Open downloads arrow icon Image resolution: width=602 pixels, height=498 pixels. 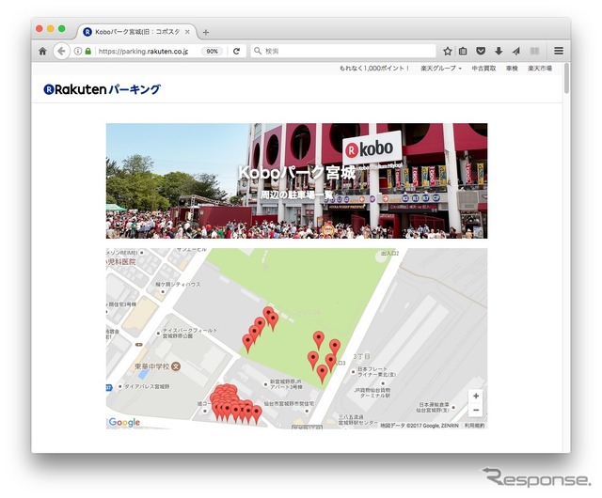coord(499,51)
